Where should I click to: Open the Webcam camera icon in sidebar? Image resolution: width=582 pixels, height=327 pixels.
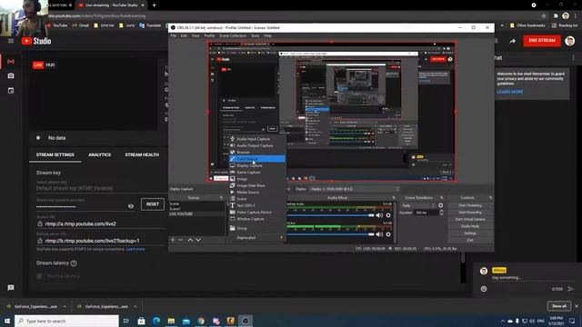click(x=11, y=76)
